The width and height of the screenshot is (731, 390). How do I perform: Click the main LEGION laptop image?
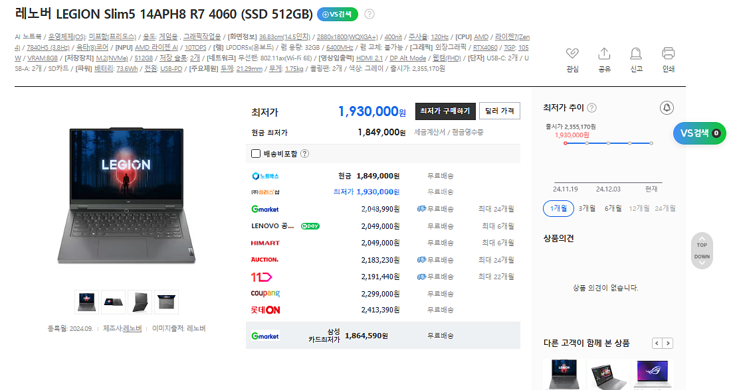pyautogui.click(x=126, y=195)
